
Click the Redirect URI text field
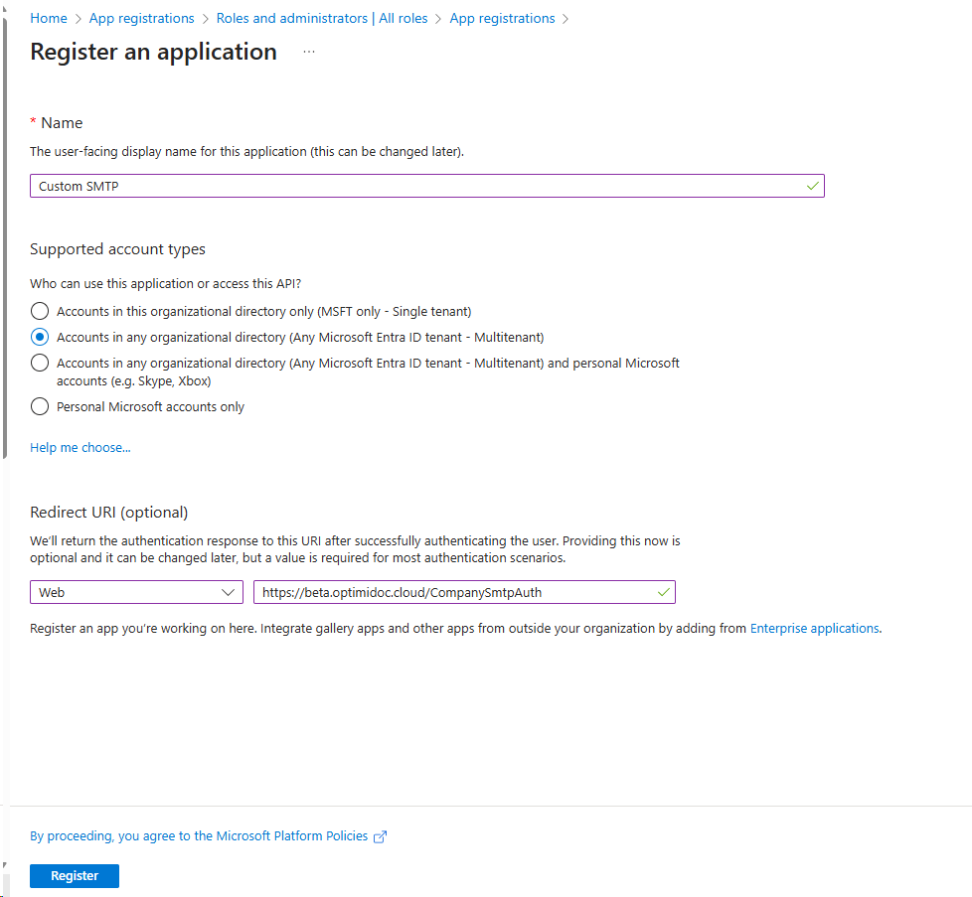[x=452, y=592]
